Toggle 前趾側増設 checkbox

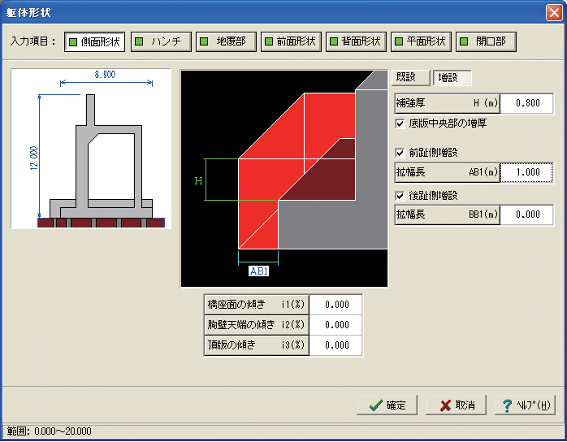tap(400, 153)
